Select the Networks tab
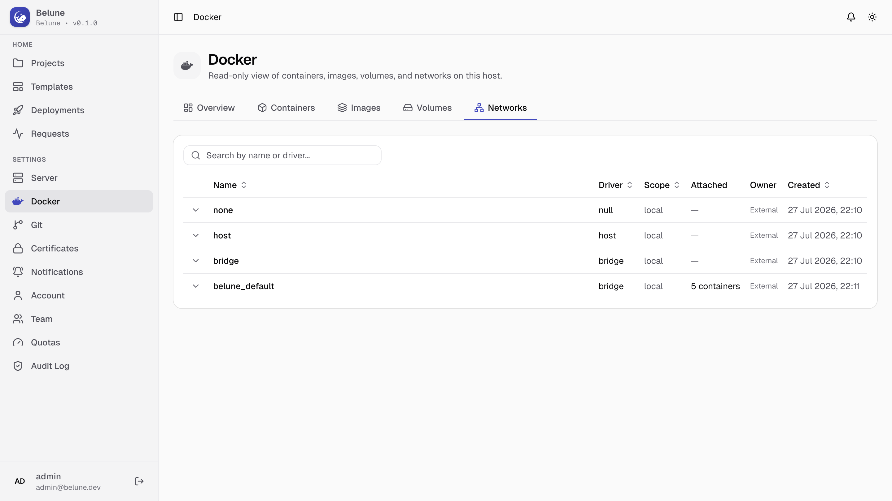The height and width of the screenshot is (501, 892). pos(501,108)
